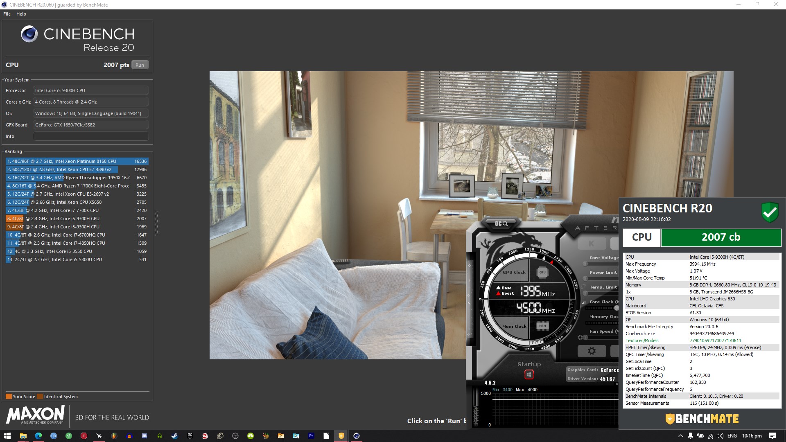
Task: Click the Cinebench sphere logo icon
Action: (29, 34)
